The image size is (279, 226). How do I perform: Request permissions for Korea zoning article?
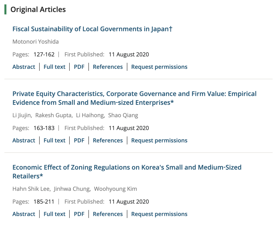coord(159,214)
